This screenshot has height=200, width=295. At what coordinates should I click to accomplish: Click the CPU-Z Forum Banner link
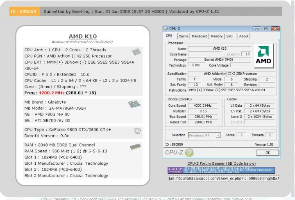tap(221, 163)
